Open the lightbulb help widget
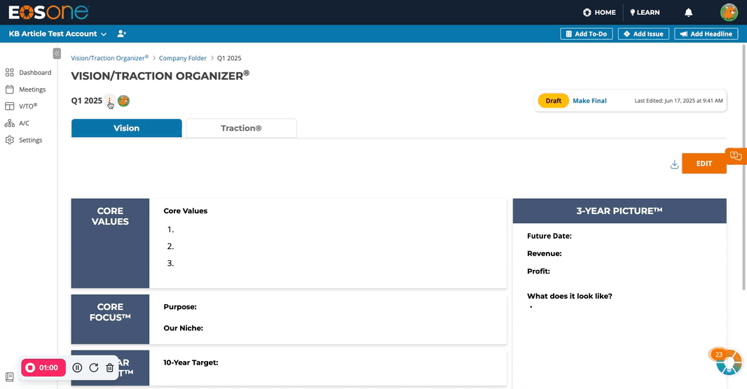The image size is (747, 389). [729, 363]
